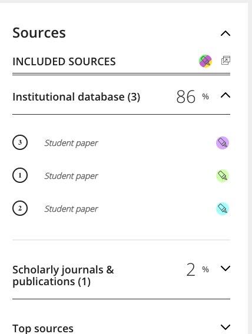Toggle green highlighter for student paper 1

[223, 176]
